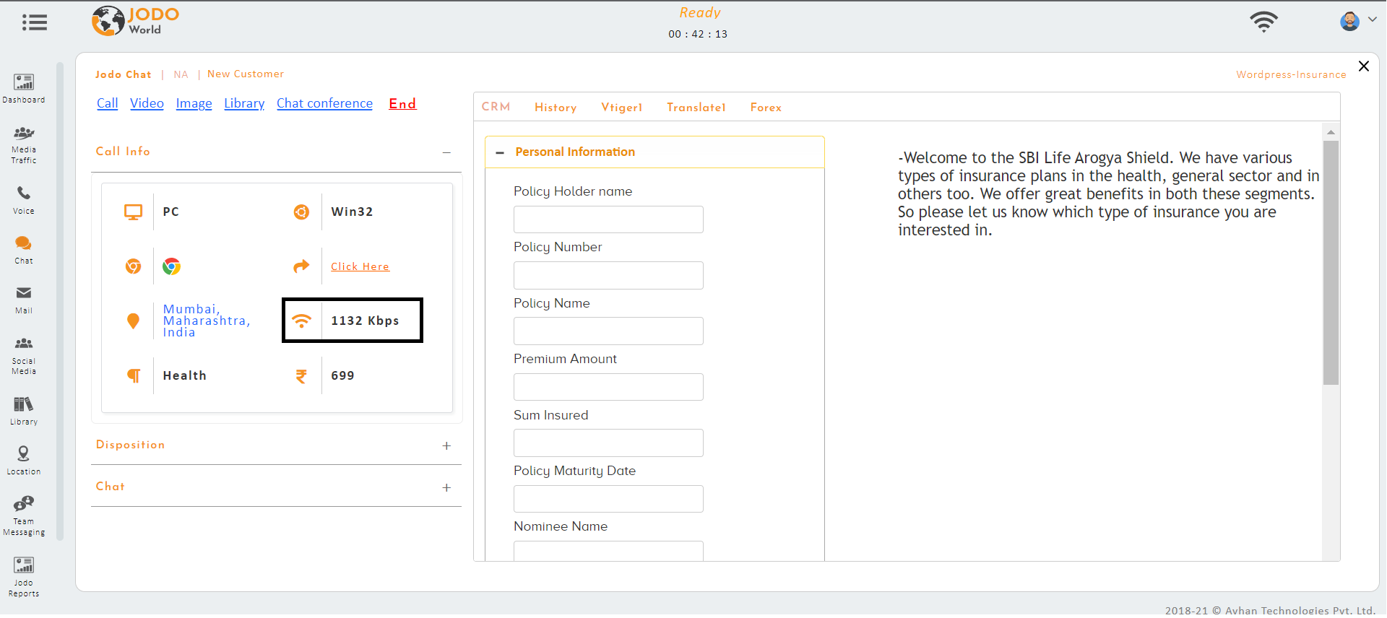Click the location pin beside Mumbai
This screenshot has width=1387, height=618.
coord(133,321)
